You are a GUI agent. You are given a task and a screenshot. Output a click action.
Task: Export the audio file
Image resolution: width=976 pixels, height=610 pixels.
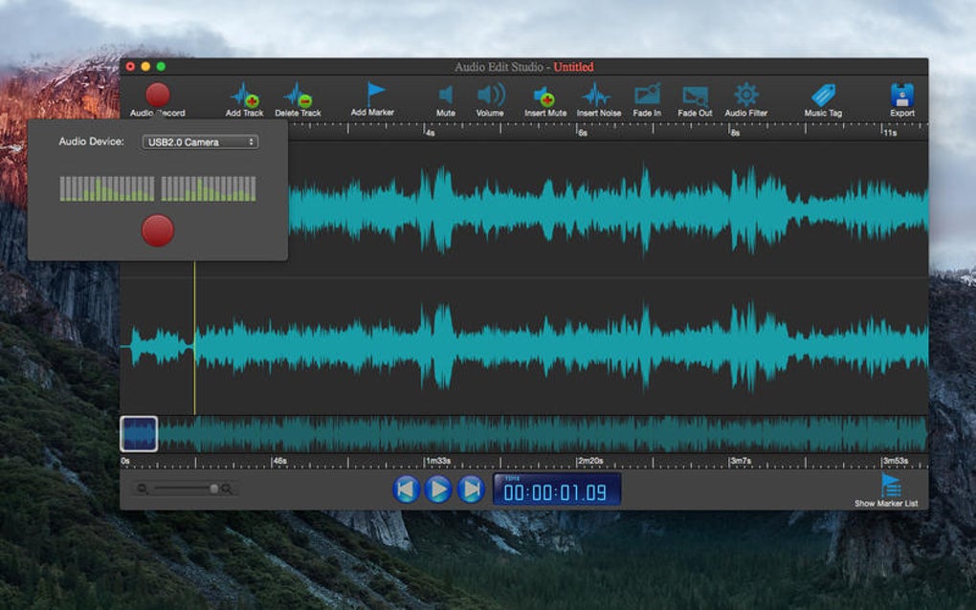(901, 95)
